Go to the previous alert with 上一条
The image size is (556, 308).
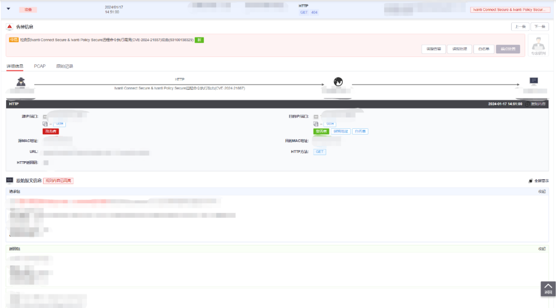520,27
